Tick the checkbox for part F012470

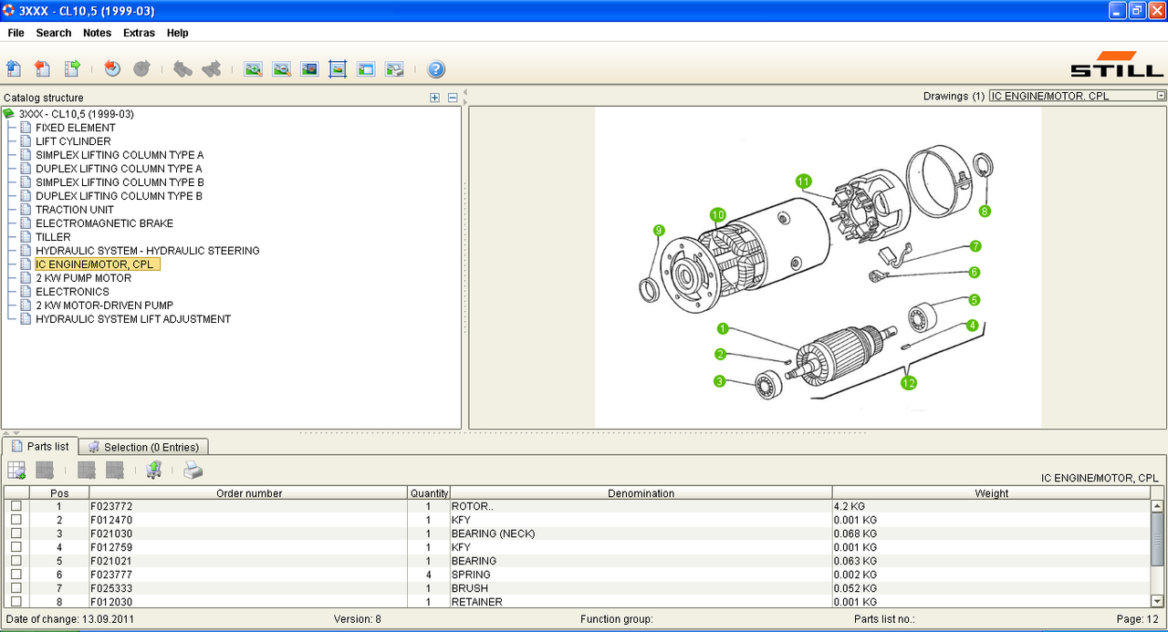pyautogui.click(x=16, y=520)
